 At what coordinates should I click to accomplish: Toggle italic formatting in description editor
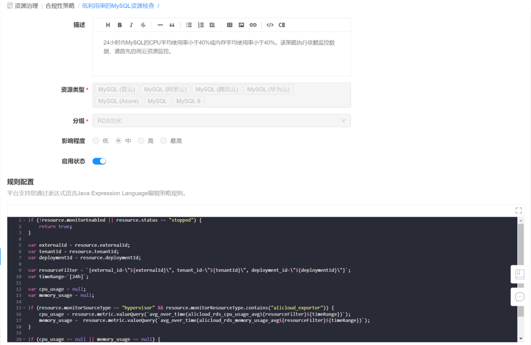tap(131, 25)
